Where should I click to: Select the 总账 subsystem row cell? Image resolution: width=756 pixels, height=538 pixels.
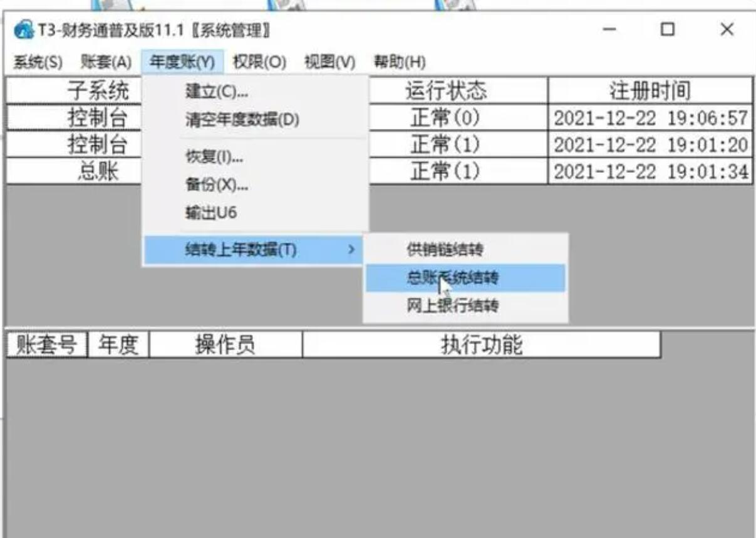pos(75,171)
